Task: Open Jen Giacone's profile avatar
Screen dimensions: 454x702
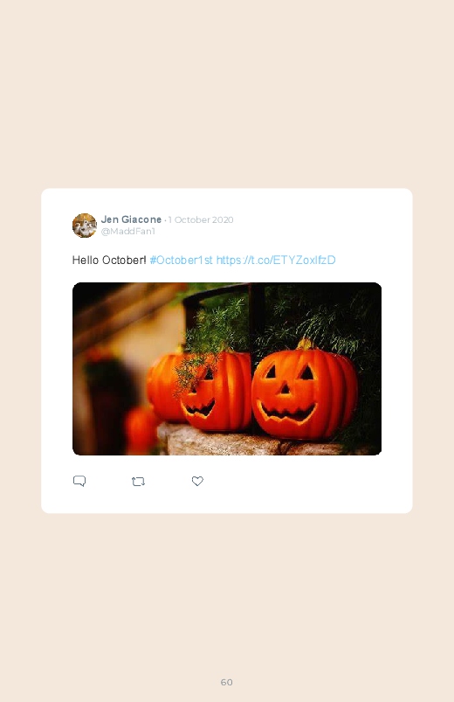Action: 84,226
